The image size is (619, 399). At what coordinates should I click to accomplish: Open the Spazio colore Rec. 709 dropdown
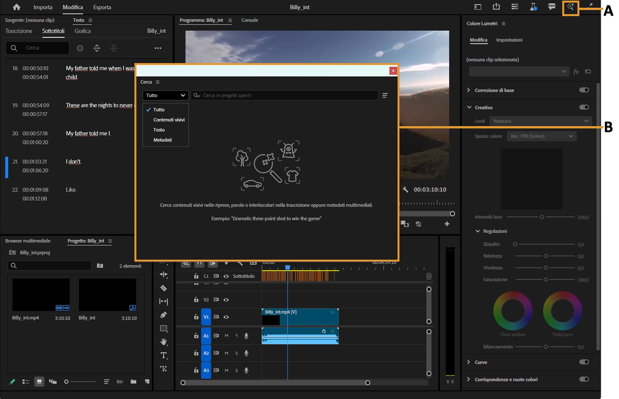(x=541, y=136)
